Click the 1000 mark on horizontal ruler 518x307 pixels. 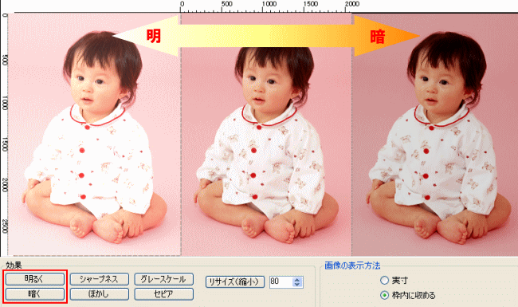tap(269, 4)
